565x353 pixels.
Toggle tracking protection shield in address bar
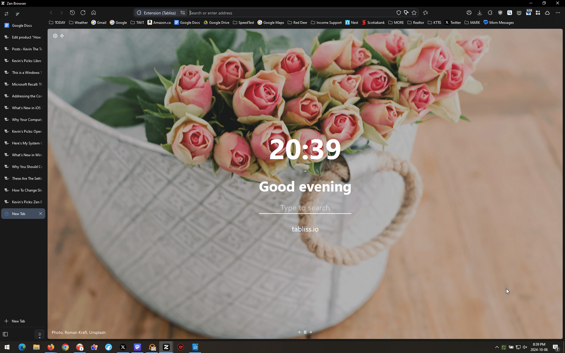398,13
